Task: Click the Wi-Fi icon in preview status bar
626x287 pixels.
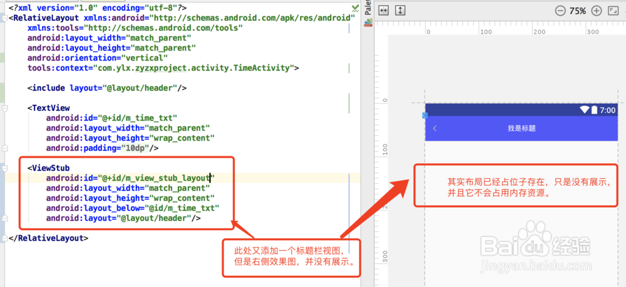Action: 585,110
